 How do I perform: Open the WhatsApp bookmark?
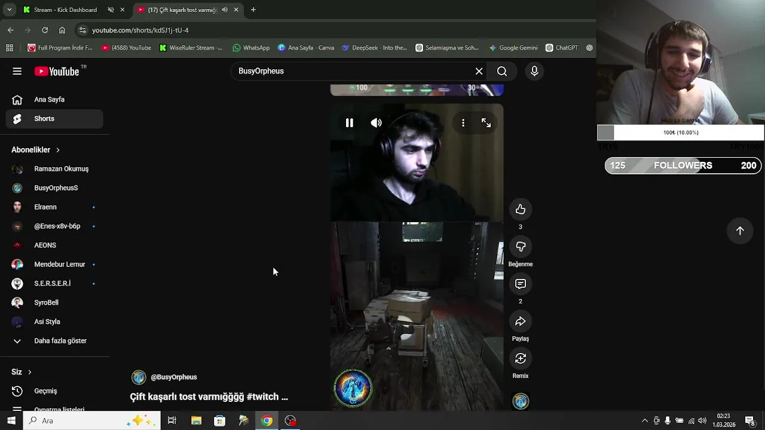coord(252,48)
